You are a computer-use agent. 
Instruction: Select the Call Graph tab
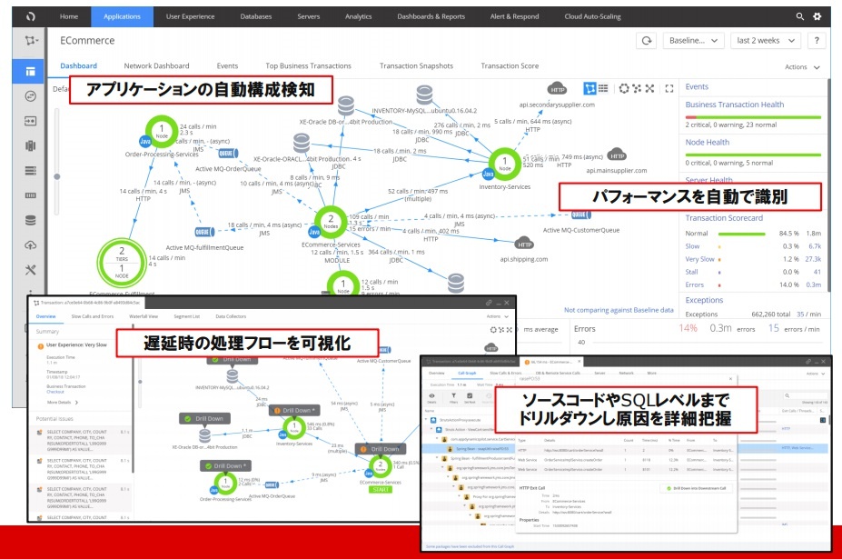click(x=467, y=373)
